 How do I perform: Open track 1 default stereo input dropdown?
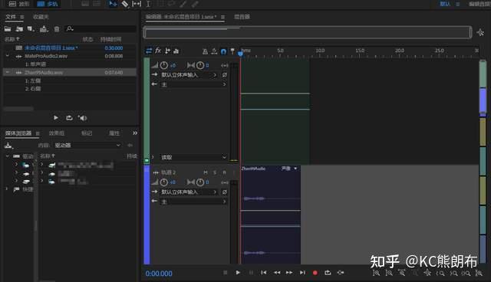point(189,75)
